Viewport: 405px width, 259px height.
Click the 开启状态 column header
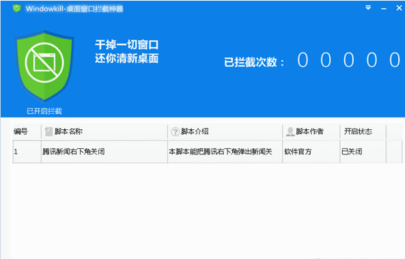363,132
